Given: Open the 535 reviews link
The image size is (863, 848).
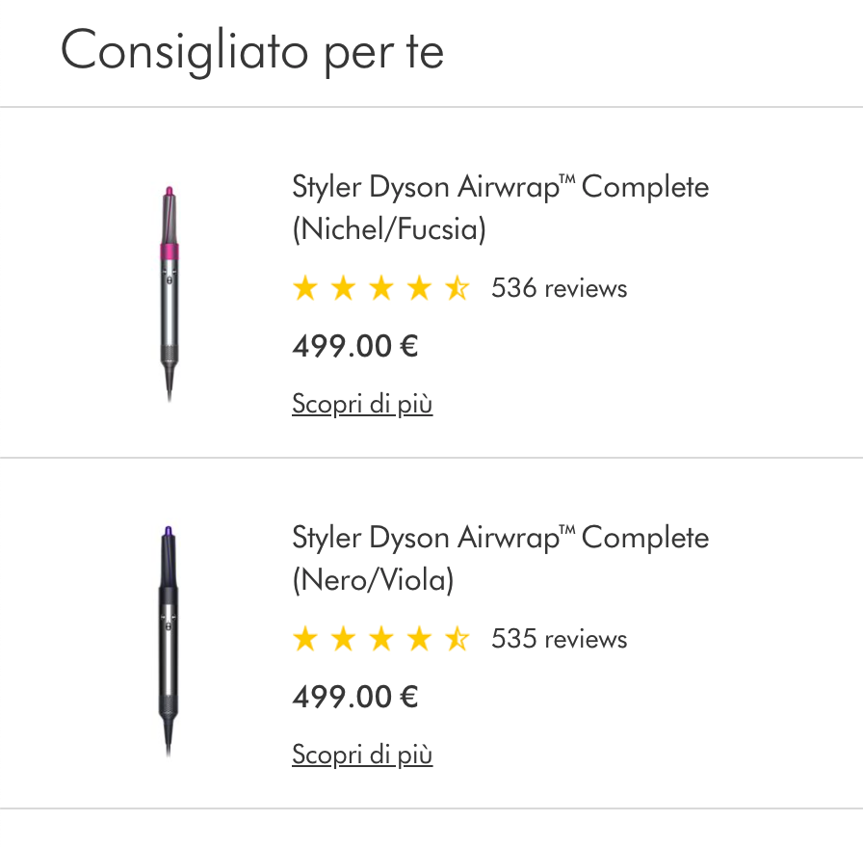Looking at the screenshot, I should click(559, 639).
